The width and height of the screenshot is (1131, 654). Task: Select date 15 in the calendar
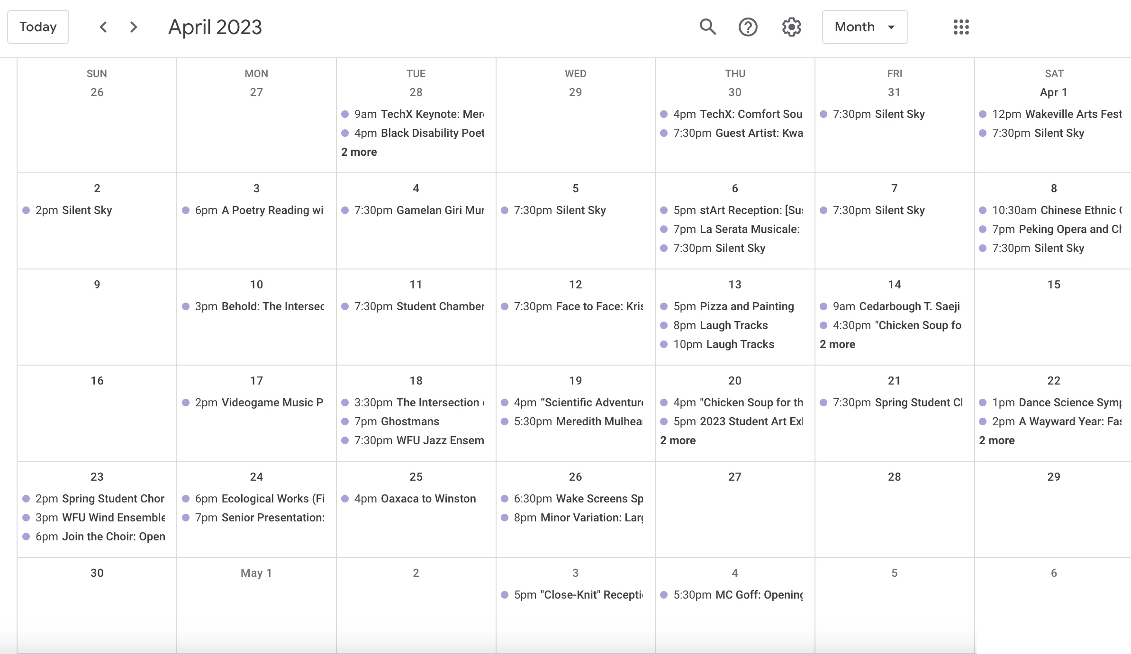click(x=1054, y=285)
